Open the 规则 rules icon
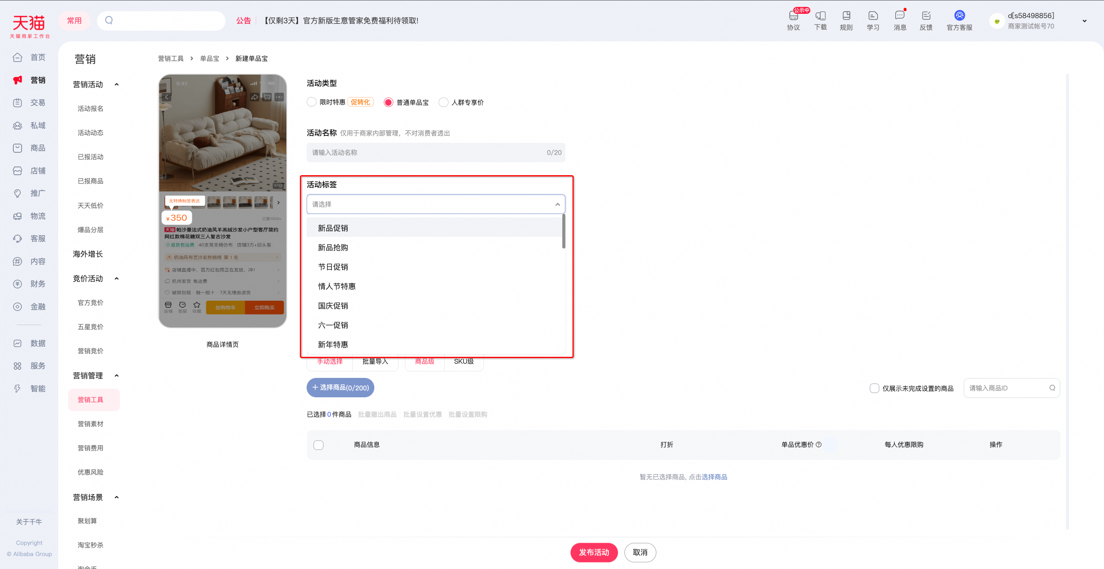 [846, 20]
